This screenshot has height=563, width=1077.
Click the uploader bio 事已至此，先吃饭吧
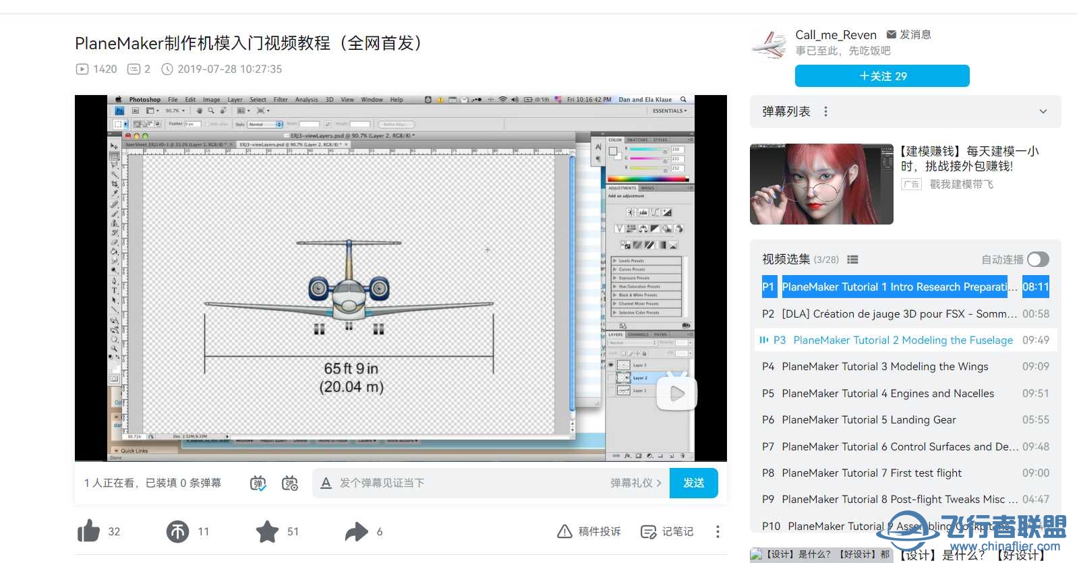[843, 51]
